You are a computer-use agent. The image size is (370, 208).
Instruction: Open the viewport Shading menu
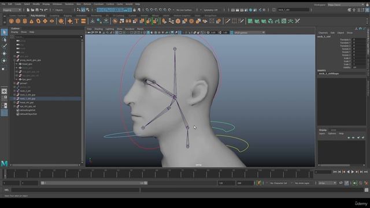point(99,29)
